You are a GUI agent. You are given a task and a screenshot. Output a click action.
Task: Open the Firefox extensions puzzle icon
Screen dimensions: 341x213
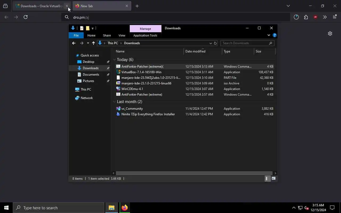306,17
